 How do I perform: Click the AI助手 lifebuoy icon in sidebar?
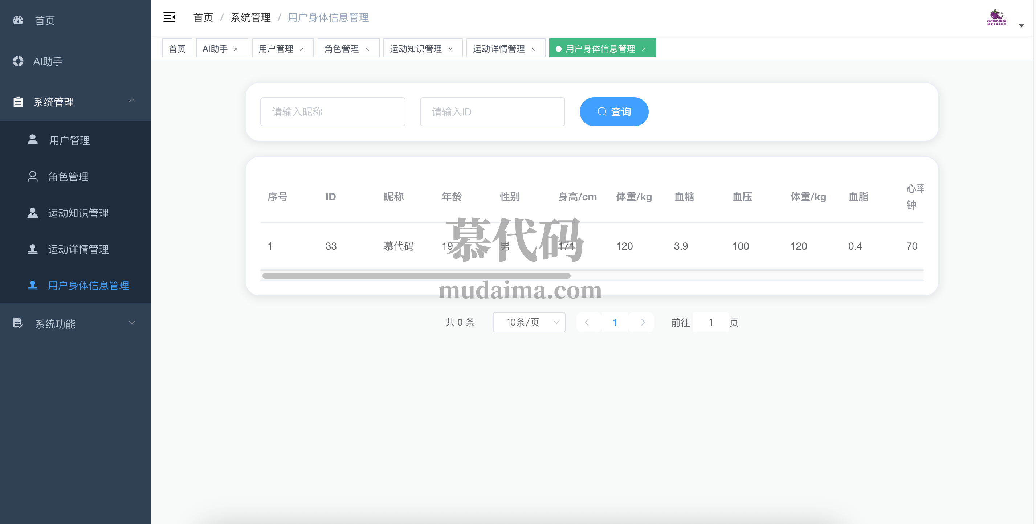click(18, 61)
